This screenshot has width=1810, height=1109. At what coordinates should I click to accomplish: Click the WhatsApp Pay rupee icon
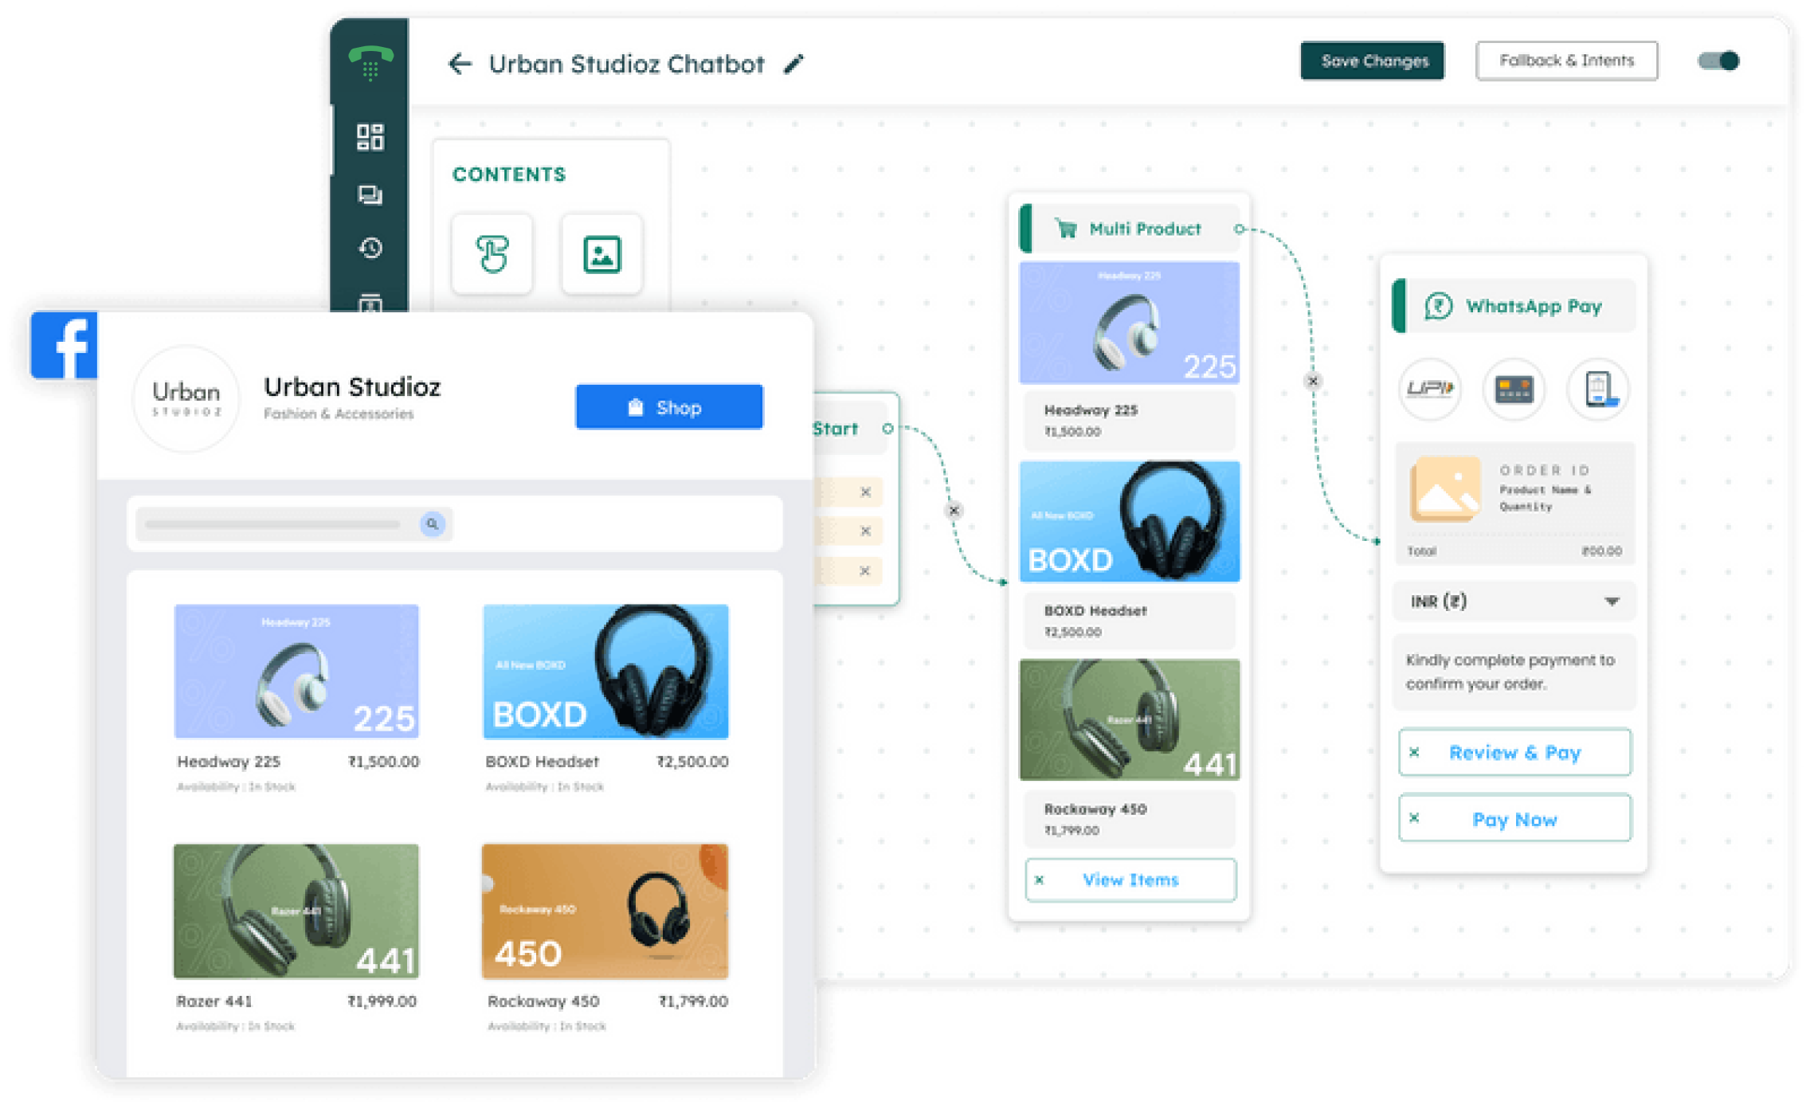tap(1438, 306)
